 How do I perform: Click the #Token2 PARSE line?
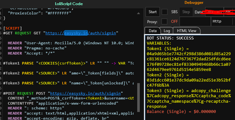click(69, 73)
